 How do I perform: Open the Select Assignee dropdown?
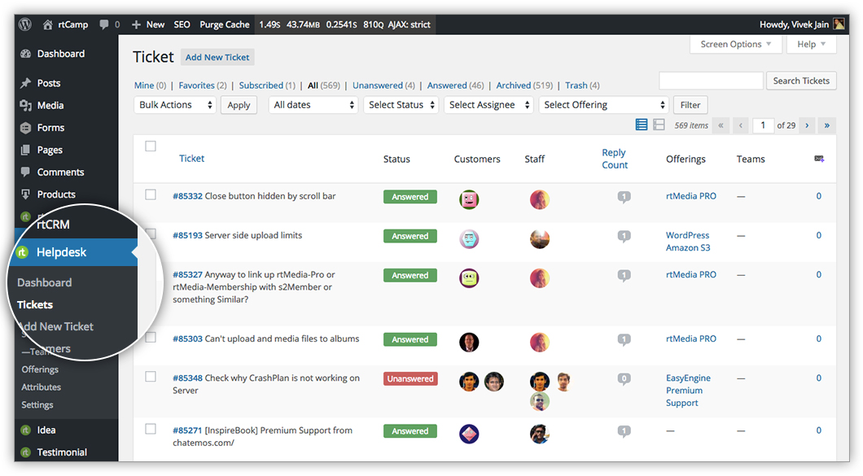click(488, 105)
